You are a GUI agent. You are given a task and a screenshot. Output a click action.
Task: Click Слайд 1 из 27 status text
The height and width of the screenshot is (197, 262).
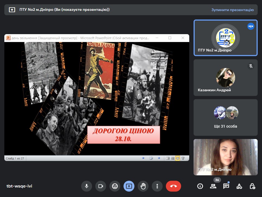[15, 158]
